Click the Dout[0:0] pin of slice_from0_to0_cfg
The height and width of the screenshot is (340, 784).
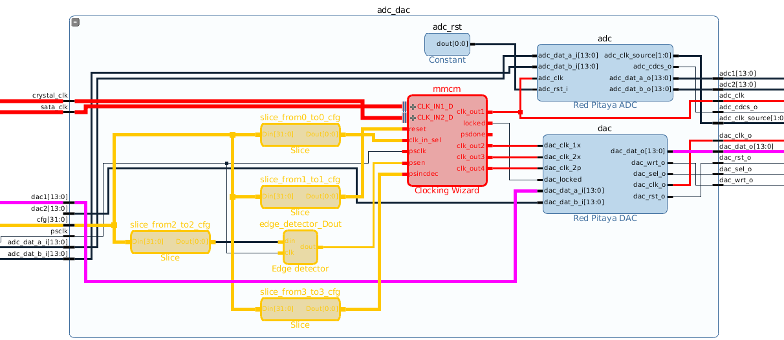[x=322, y=134]
